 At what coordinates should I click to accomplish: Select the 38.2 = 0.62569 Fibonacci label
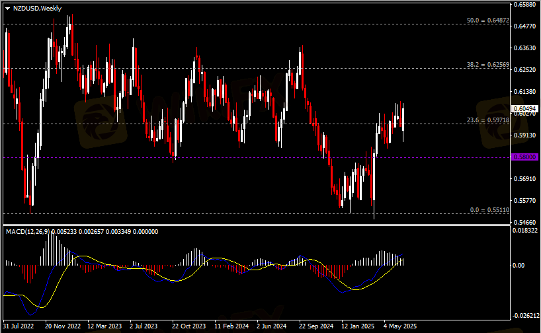[x=487, y=65]
